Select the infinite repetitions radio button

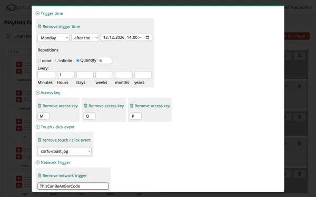(x=57, y=60)
